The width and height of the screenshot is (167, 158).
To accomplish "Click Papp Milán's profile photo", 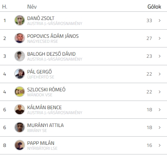I will pos(20,145).
